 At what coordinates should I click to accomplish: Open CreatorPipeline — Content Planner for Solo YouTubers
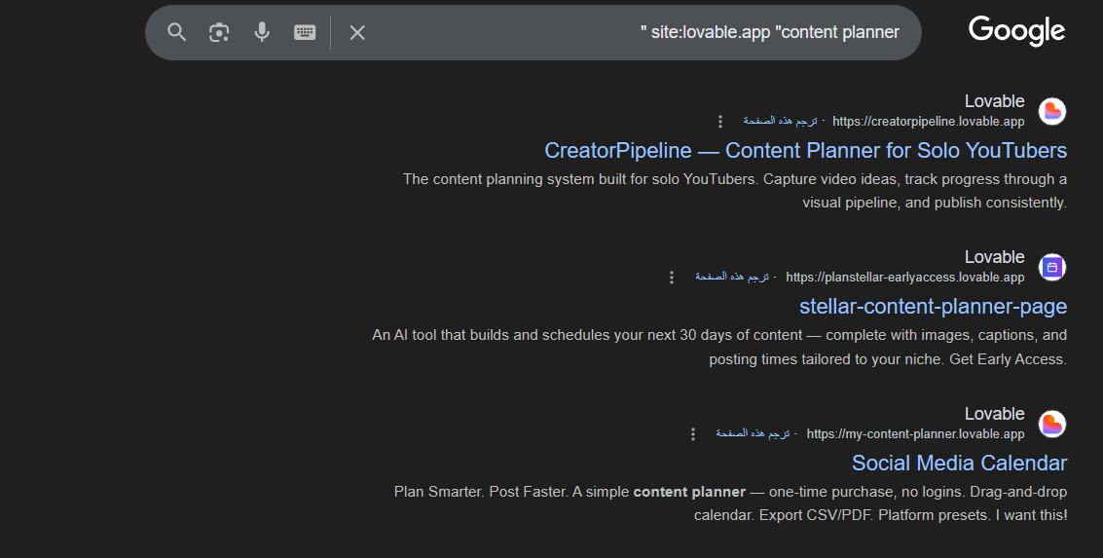[805, 151]
